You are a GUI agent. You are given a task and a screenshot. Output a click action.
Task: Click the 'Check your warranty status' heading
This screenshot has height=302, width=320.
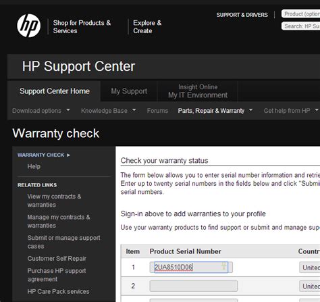coord(164,161)
